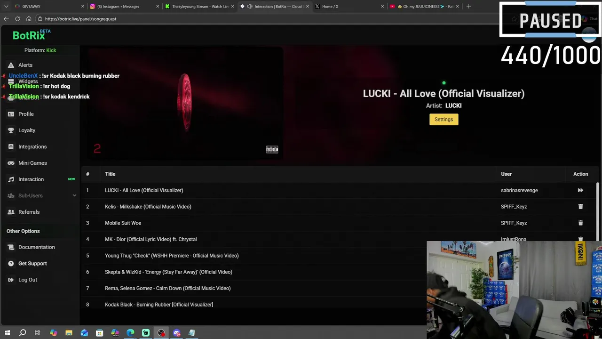Go back in browser history
The image size is (602, 339).
tap(6, 19)
